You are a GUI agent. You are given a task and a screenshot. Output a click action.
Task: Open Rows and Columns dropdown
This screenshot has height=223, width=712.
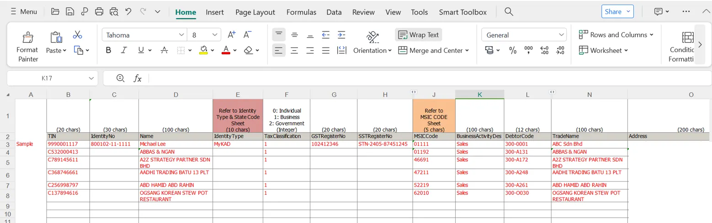(x=616, y=35)
